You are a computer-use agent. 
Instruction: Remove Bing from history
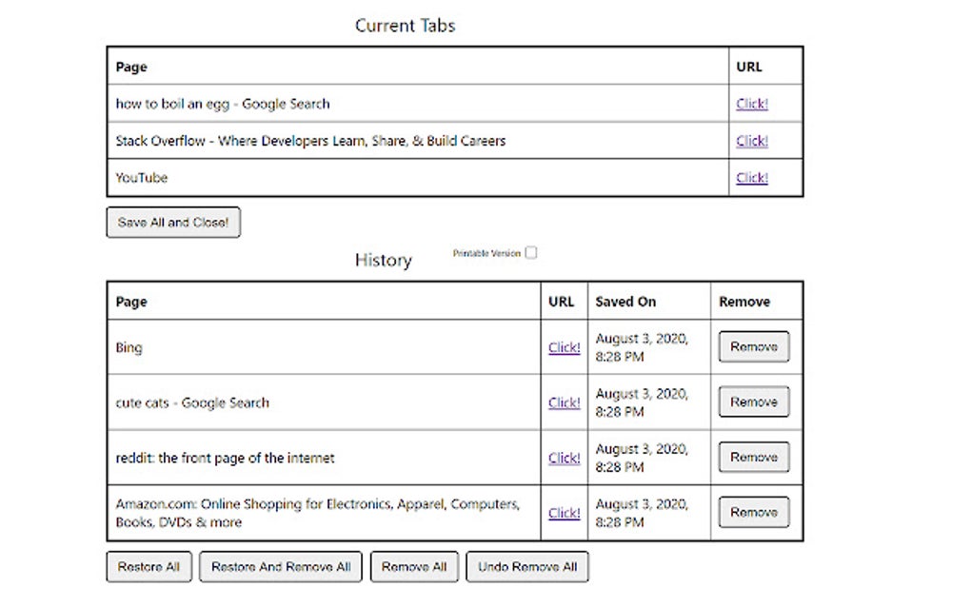pyautogui.click(x=753, y=346)
